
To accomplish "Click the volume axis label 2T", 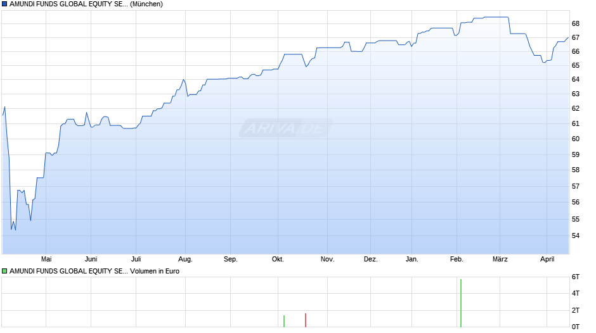I will click(x=576, y=310).
